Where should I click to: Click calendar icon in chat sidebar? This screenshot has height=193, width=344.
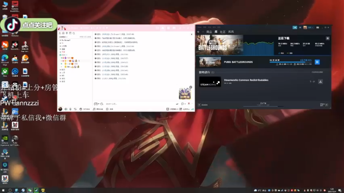point(70,33)
